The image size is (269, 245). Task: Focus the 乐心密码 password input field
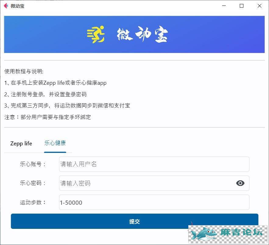coord(154,183)
